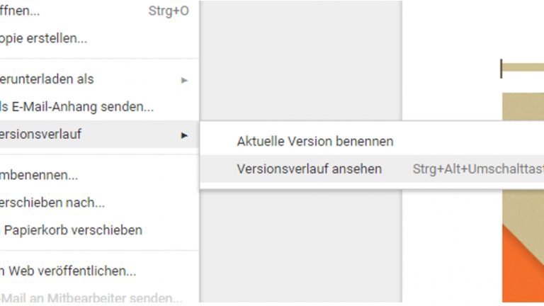
Task: Choose Kopie erstellen from the menu
Action: point(42,38)
